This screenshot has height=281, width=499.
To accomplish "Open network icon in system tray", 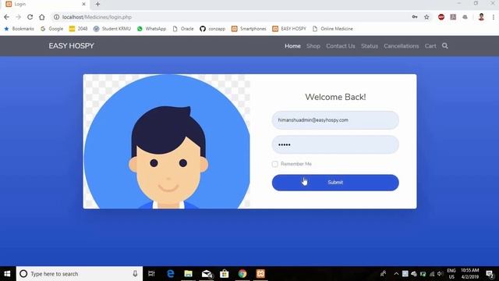I will pyautogui.click(x=432, y=274).
